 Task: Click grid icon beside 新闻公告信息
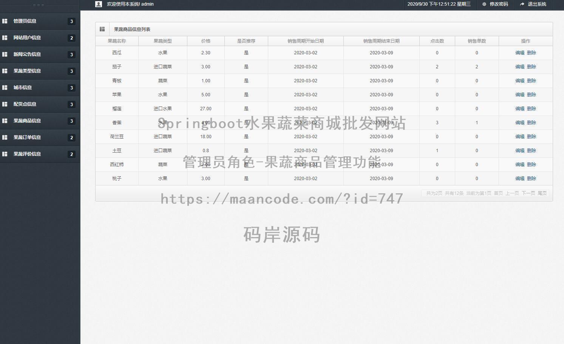pyautogui.click(x=5, y=54)
